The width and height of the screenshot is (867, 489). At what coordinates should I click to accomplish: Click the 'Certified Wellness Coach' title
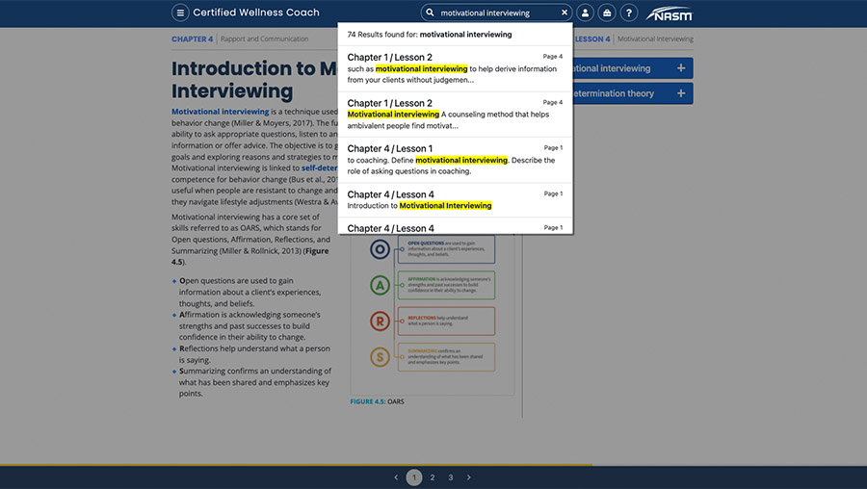pyautogui.click(x=256, y=13)
